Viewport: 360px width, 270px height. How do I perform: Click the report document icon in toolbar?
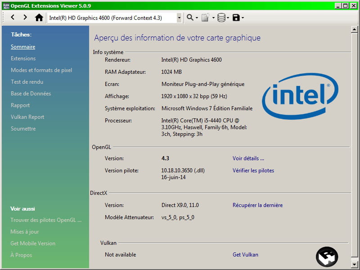coord(205,18)
